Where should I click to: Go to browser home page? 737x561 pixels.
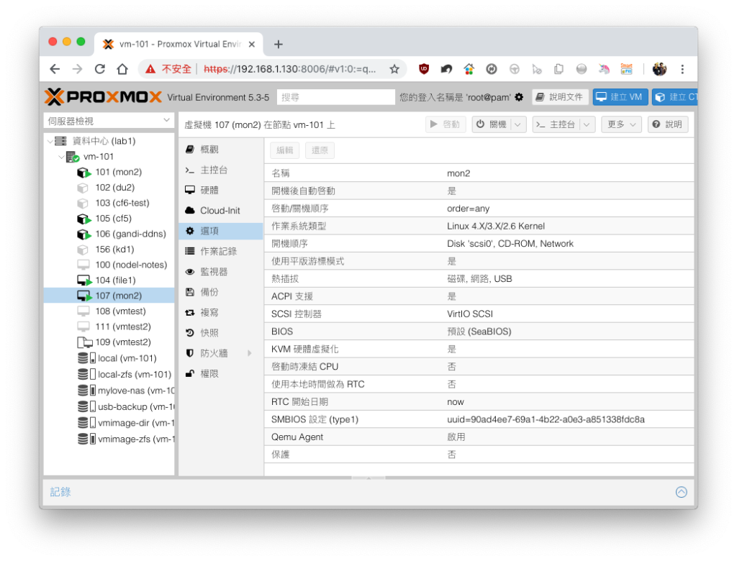click(x=122, y=69)
